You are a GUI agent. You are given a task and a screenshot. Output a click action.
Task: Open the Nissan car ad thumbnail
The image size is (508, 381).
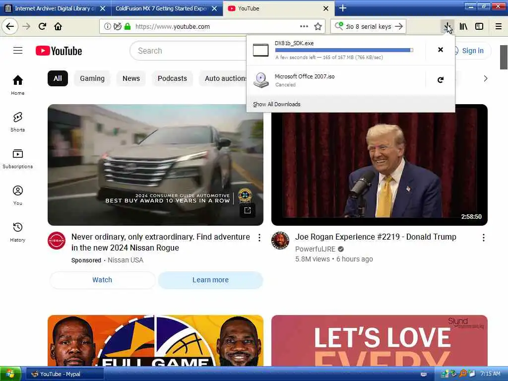155,165
